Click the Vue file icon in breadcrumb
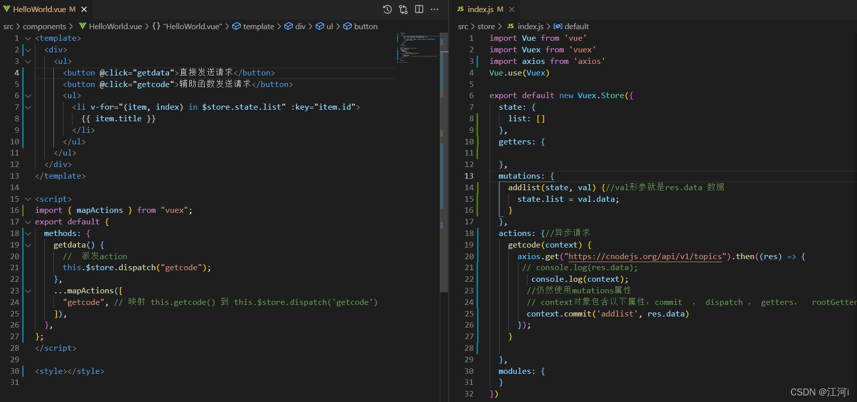Image resolution: width=857 pixels, height=402 pixels. click(83, 26)
